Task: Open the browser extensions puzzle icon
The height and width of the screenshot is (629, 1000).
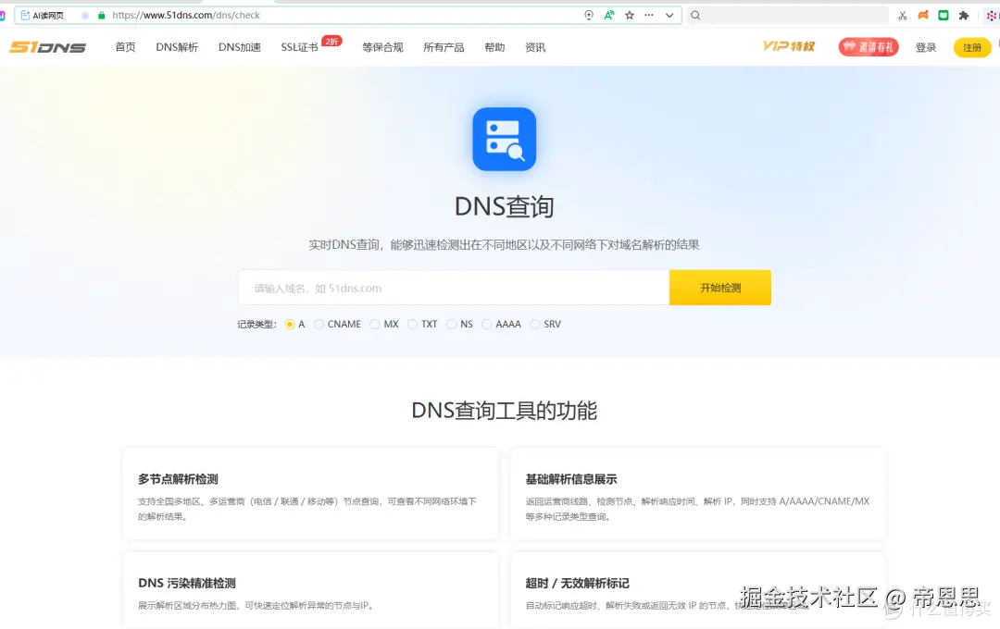Action: (964, 15)
